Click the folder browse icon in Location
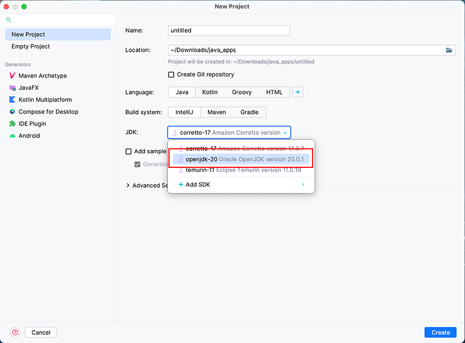Screen dimensions: 465x343 pyautogui.click(x=449, y=50)
